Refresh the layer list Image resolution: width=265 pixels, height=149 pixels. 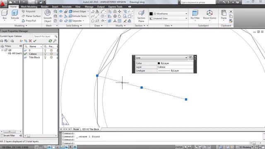pos(50,41)
